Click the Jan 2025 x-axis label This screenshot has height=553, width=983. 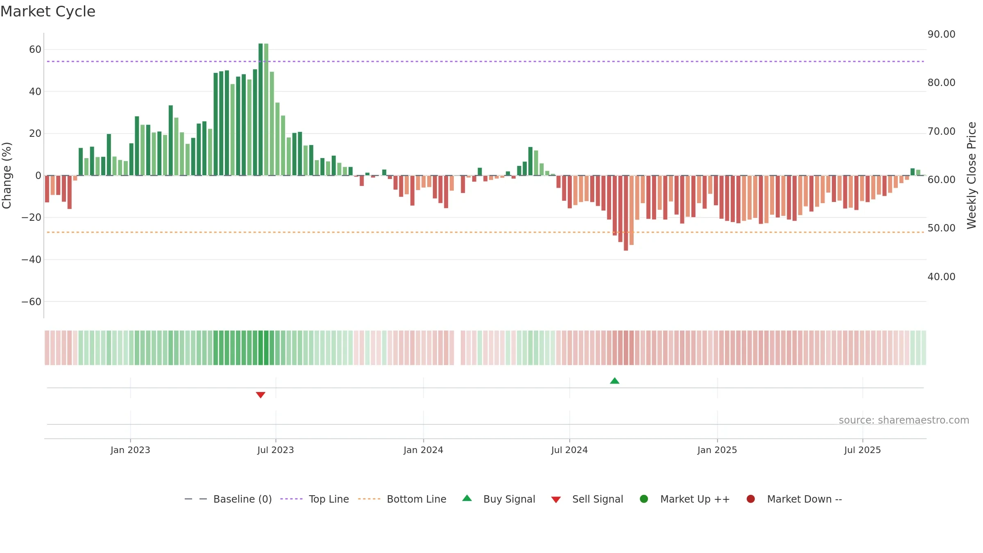(x=717, y=450)
